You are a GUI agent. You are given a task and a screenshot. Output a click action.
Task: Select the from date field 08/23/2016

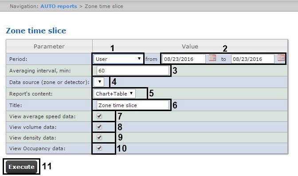coord(184,59)
